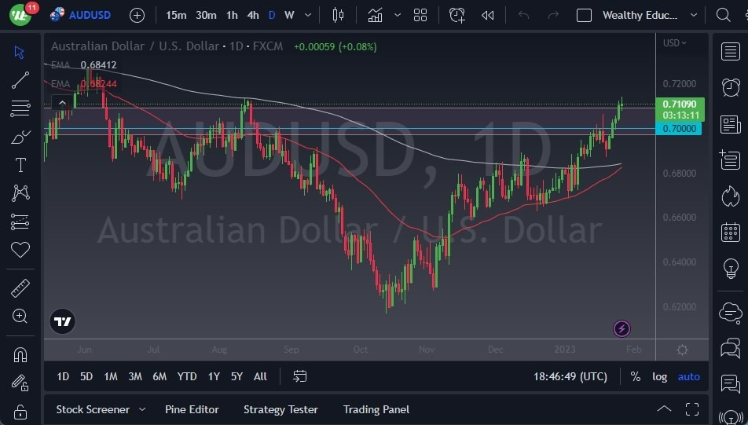Viewport: 748px width, 425px height.
Task: Open the private chats panel
Action: click(731, 348)
